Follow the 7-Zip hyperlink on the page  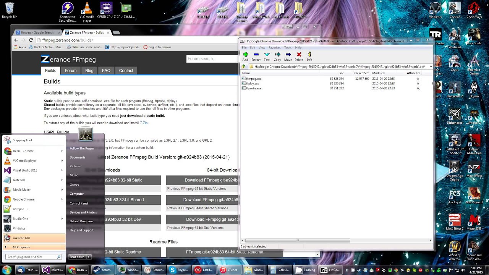coord(144,123)
